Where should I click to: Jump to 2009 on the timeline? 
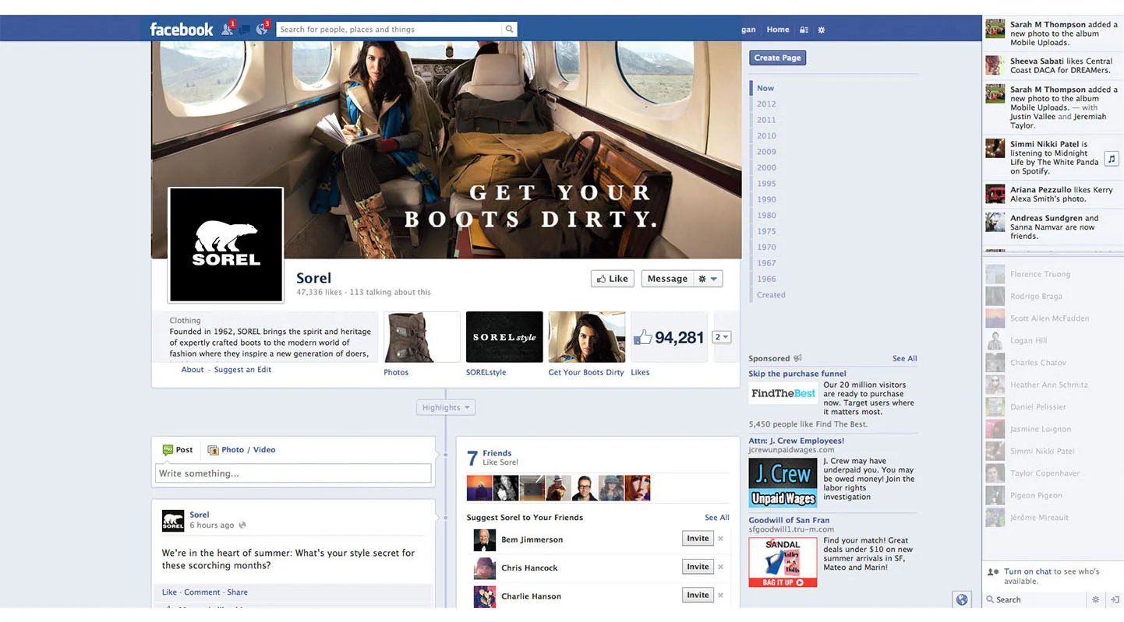(x=766, y=152)
